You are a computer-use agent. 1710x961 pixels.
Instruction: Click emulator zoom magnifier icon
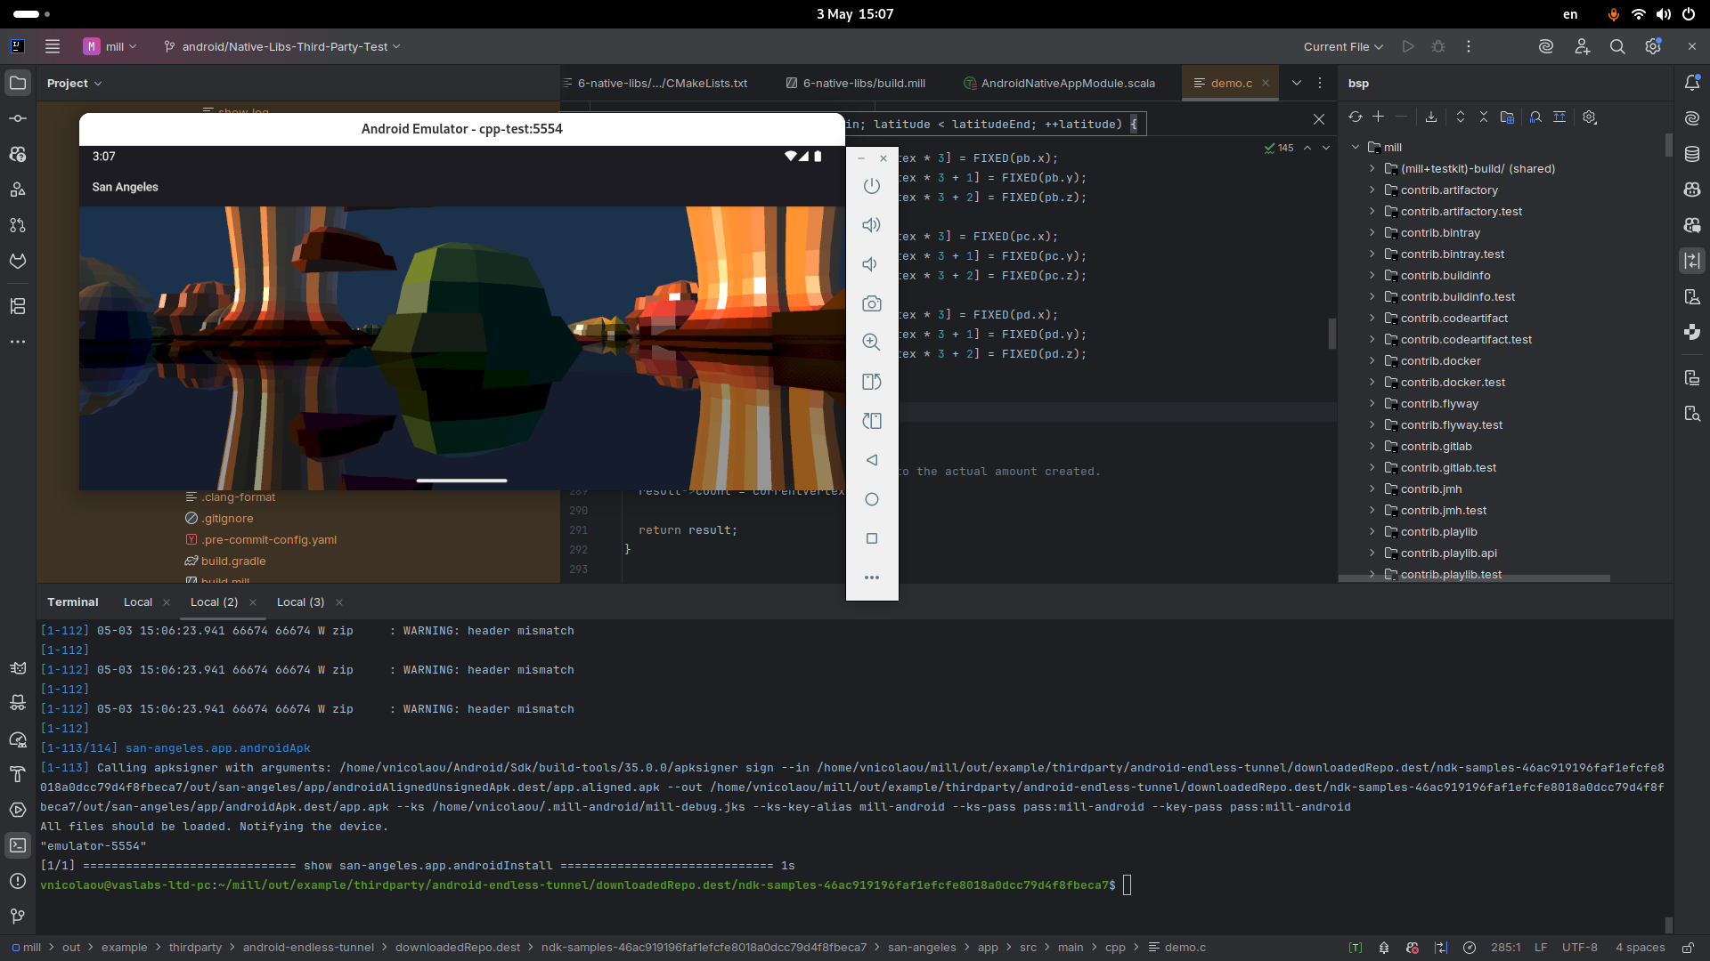coord(872,343)
